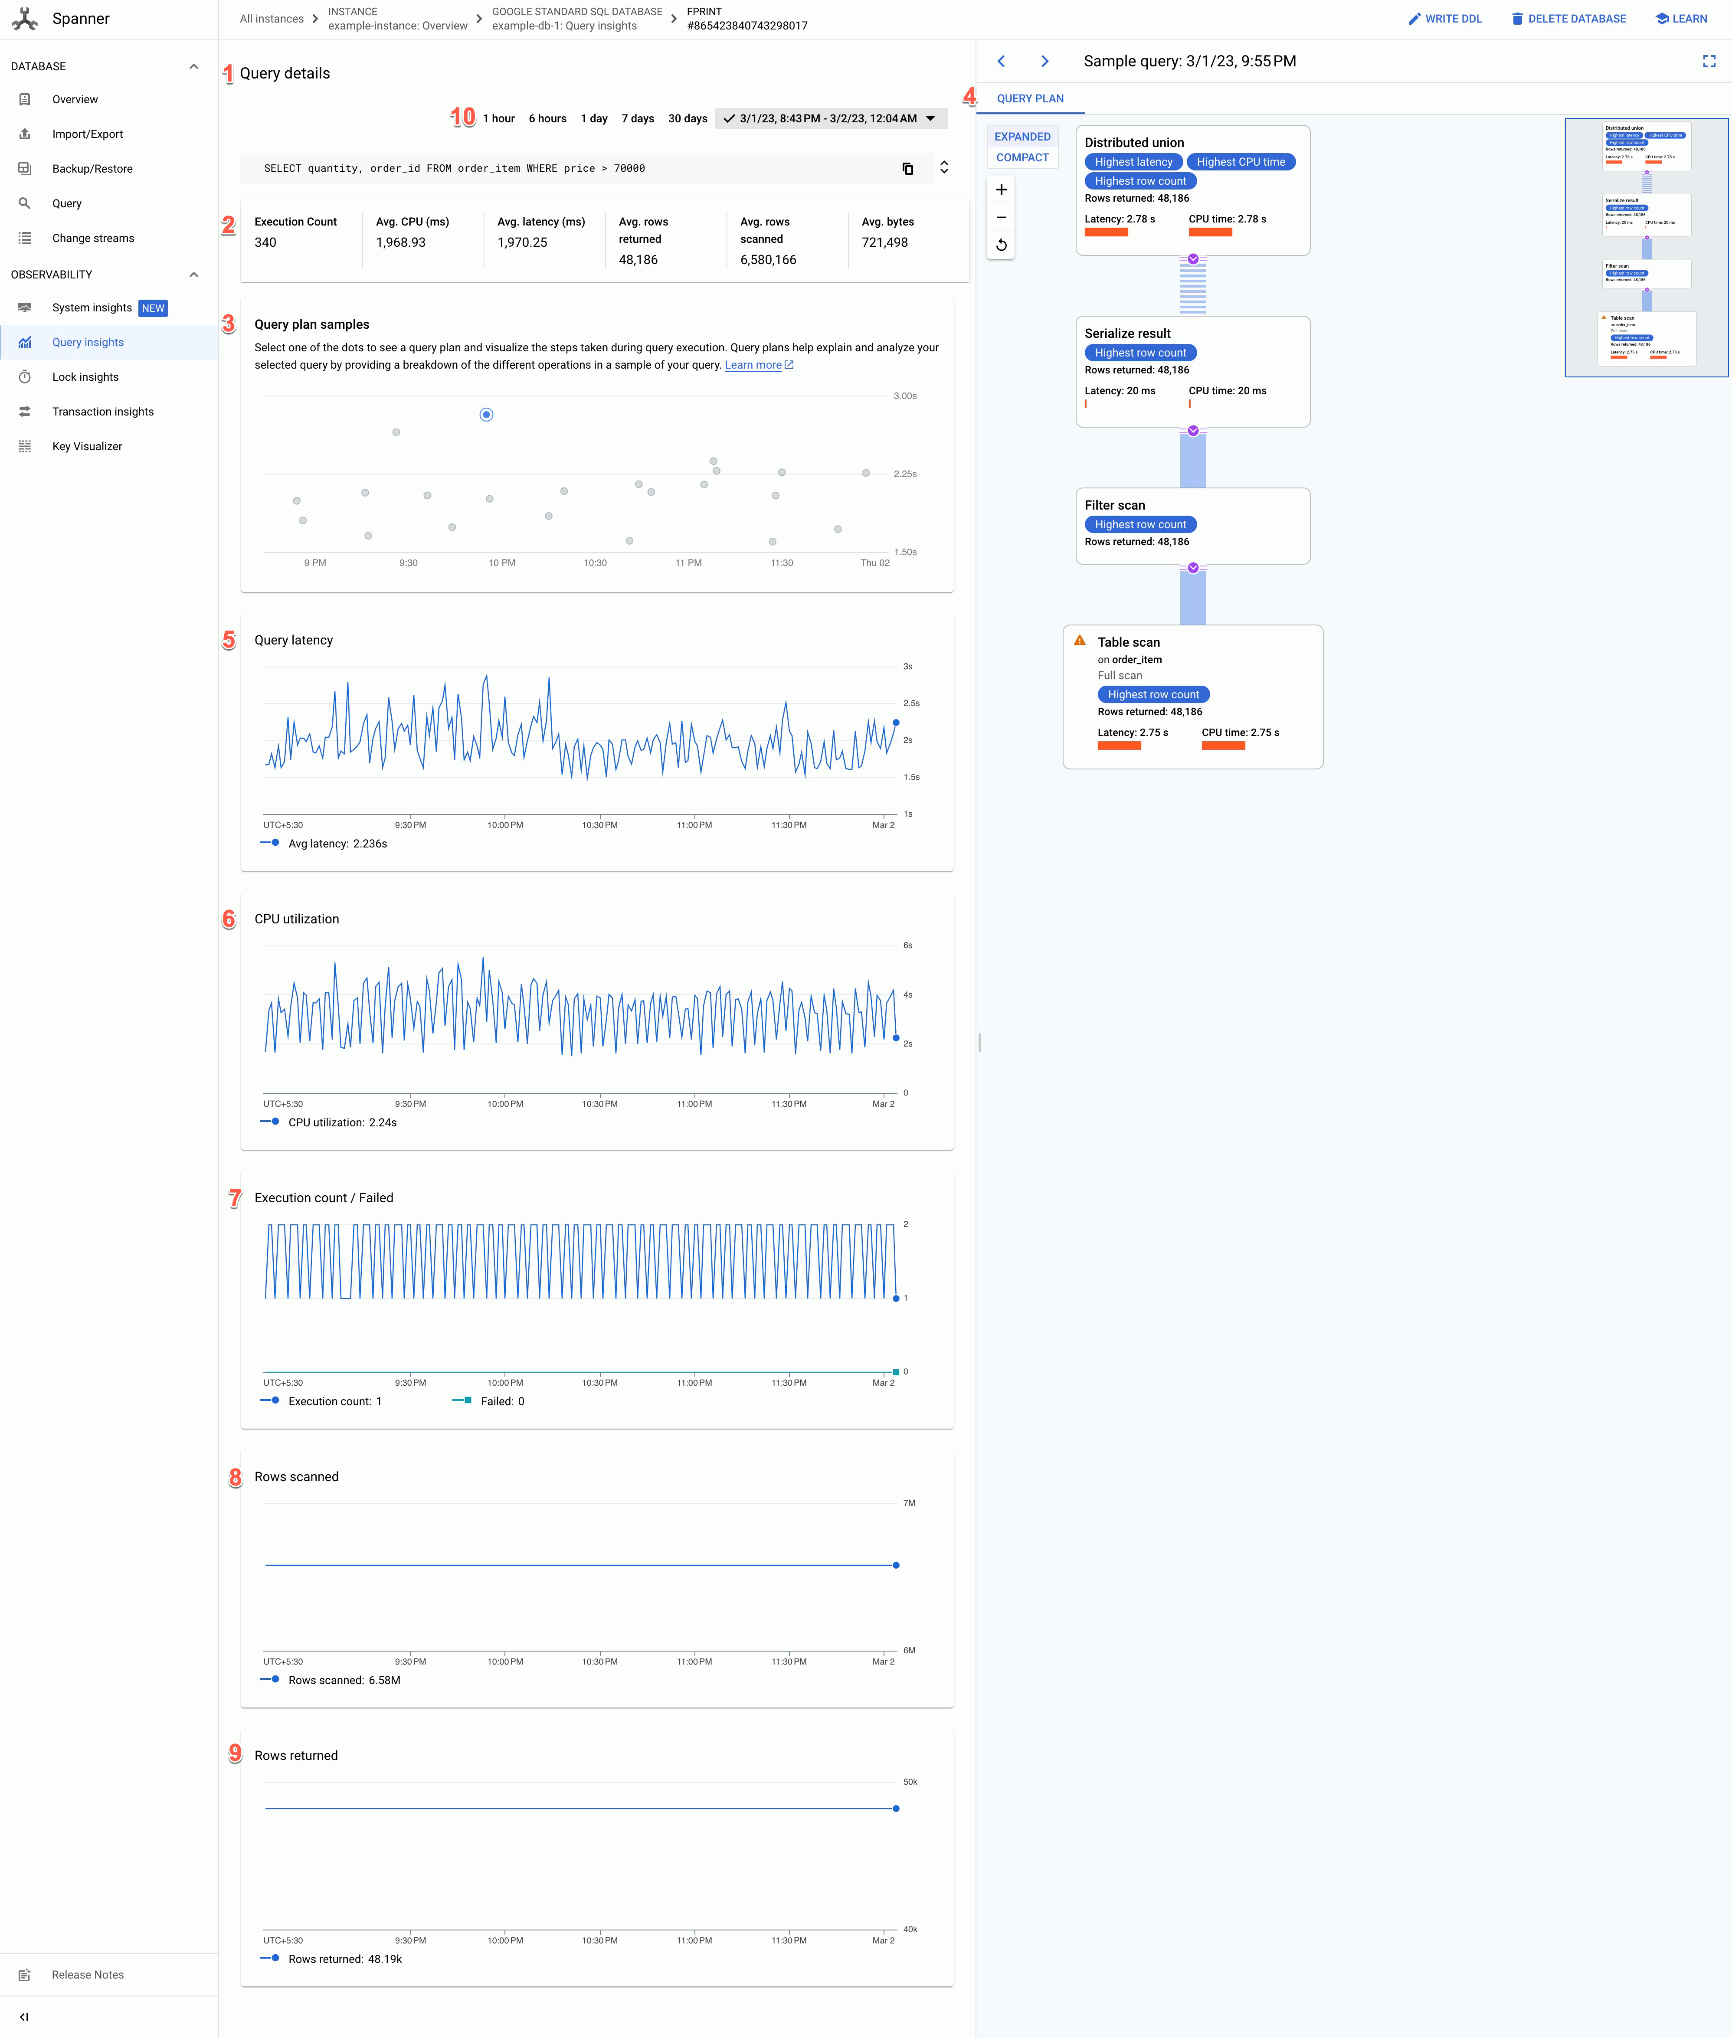Click the zoom in icon on query plan panel
Viewport: 1732px width, 2038px height.
[1002, 191]
